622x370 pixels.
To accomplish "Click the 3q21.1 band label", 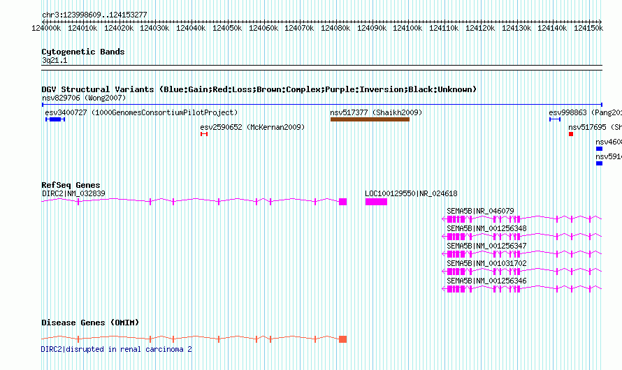I will pyautogui.click(x=55, y=60).
